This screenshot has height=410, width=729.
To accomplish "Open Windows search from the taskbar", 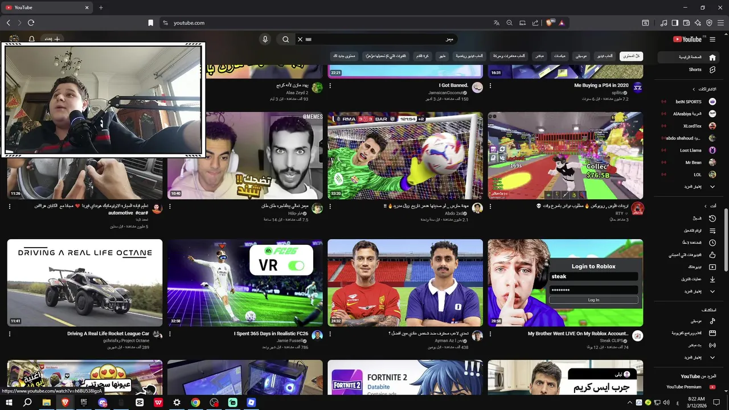I will pyautogui.click(x=27, y=402).
